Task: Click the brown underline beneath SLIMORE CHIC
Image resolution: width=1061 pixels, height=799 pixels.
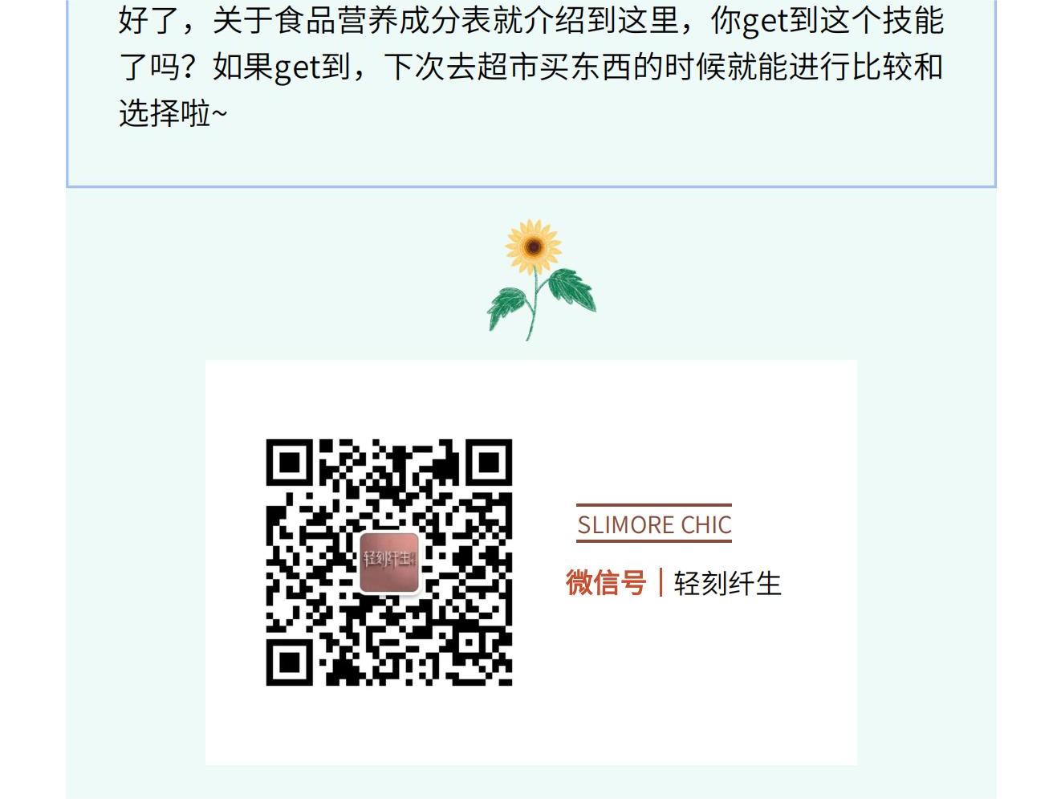Action: [x=654, y=541]
